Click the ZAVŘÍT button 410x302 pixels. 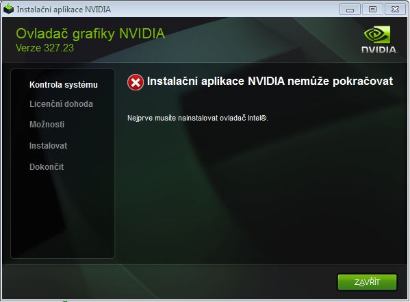(x=367, y=282)
